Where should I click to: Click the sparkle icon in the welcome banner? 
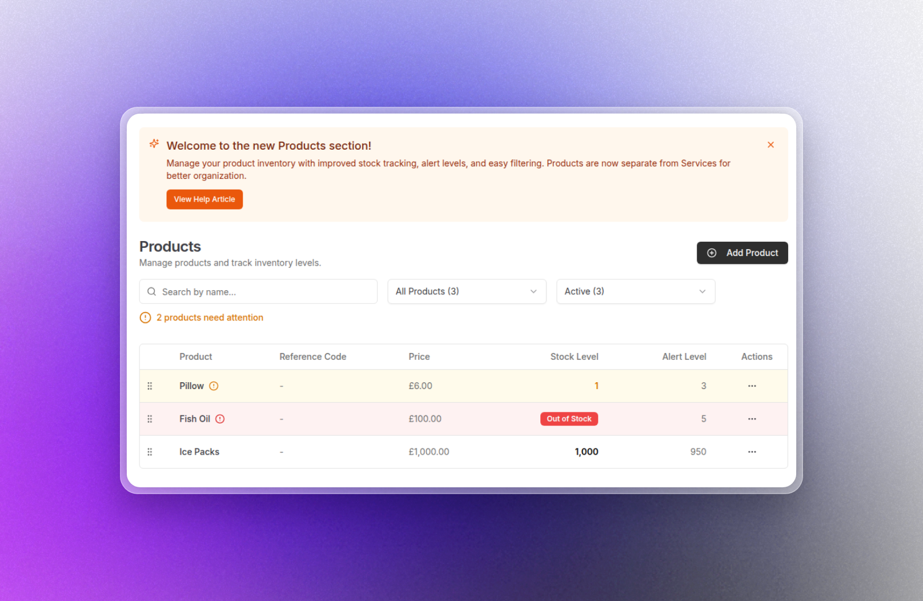[x=154, y=144]
